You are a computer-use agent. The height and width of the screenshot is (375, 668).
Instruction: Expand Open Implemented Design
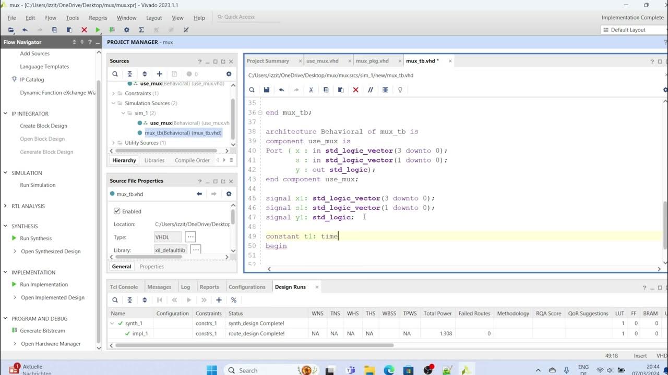[15, 297]
